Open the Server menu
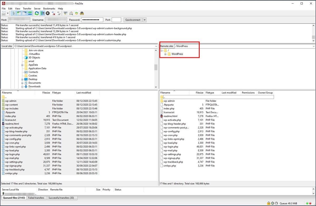This screenshot has height=206, width=316. coord(37,8)
